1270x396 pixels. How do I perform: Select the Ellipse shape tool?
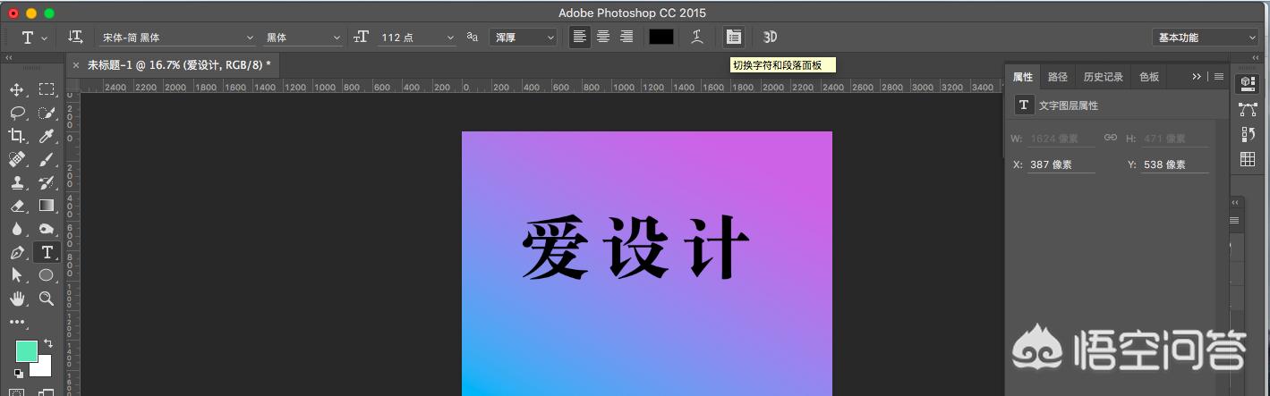click(47, 275)
